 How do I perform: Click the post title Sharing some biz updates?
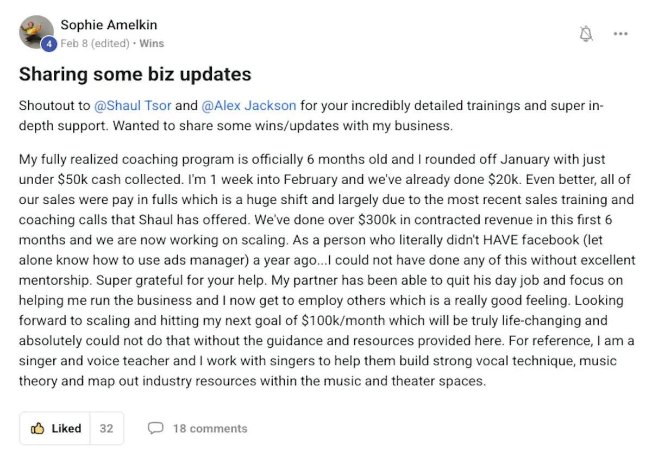pyautogui.click(x=135, y=74)
